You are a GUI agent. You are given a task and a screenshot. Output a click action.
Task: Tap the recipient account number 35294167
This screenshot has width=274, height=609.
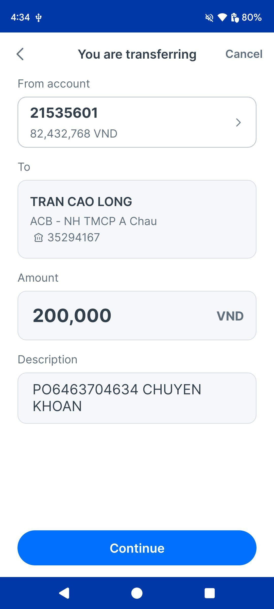tap(74, 238)
